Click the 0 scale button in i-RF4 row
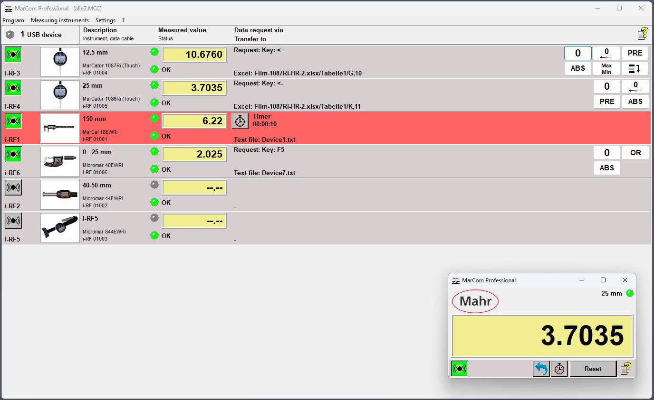Image resolution: width=654 pixels, height=400 pixels. [635, 86]
